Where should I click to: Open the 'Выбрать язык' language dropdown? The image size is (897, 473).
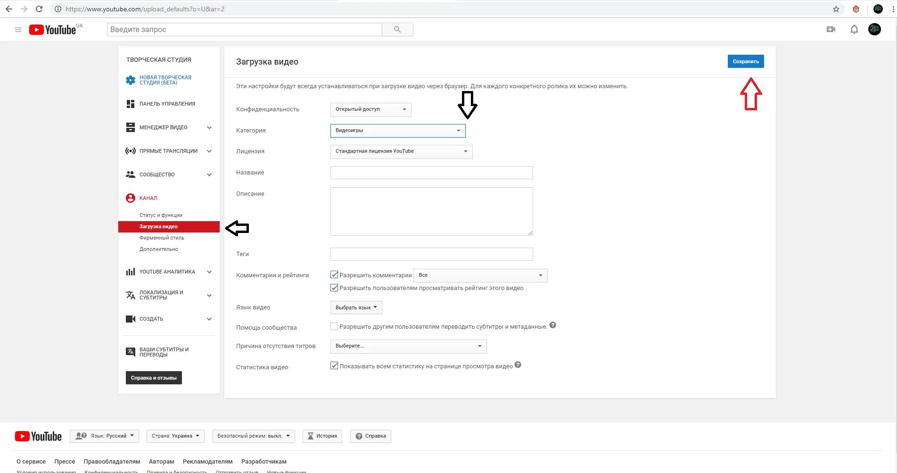(356, 307)
